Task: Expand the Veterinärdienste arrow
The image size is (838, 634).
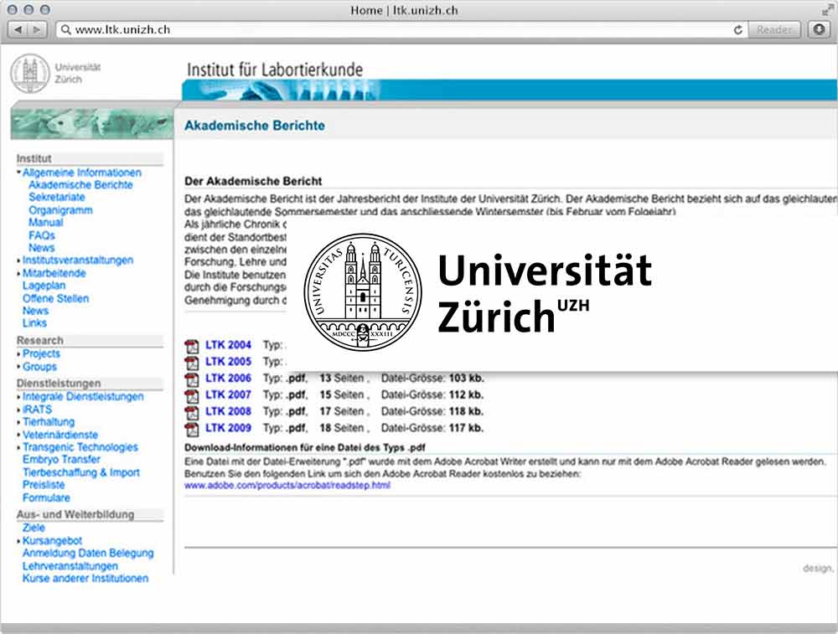Action: [x=18, y=436]
